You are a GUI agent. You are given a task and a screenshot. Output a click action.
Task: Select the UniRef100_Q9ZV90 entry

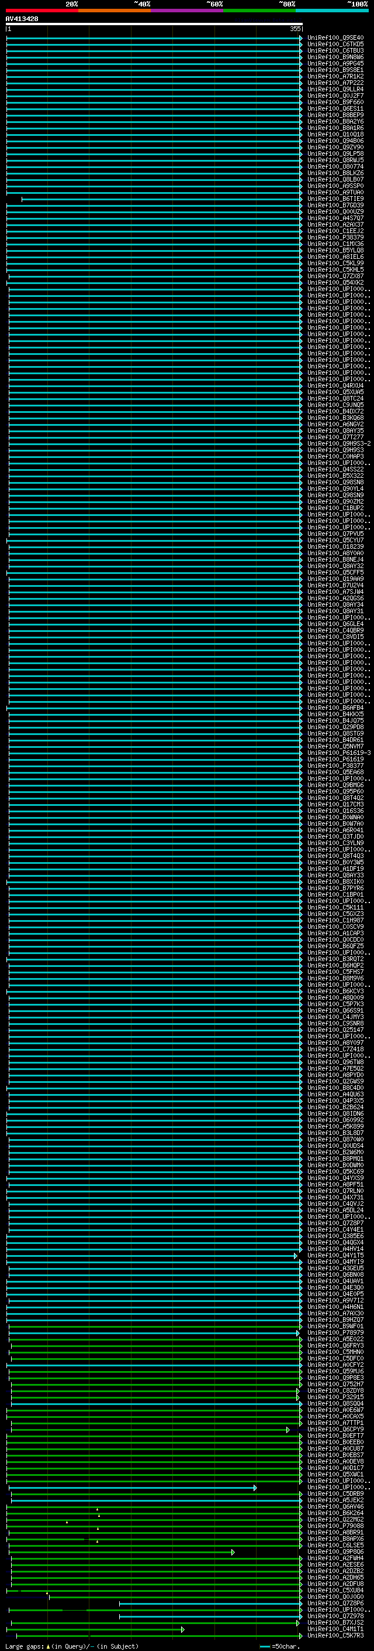[x=335, y=148]
